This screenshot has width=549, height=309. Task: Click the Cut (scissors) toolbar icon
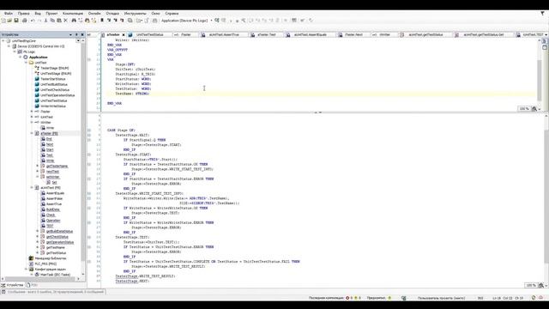point(45,21)
